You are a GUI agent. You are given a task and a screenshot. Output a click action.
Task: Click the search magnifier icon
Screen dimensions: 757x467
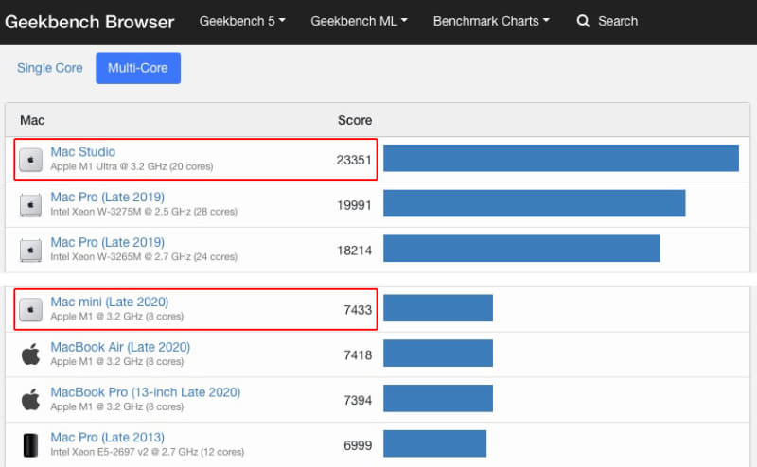pyautogui.click(x=583, y=21)
